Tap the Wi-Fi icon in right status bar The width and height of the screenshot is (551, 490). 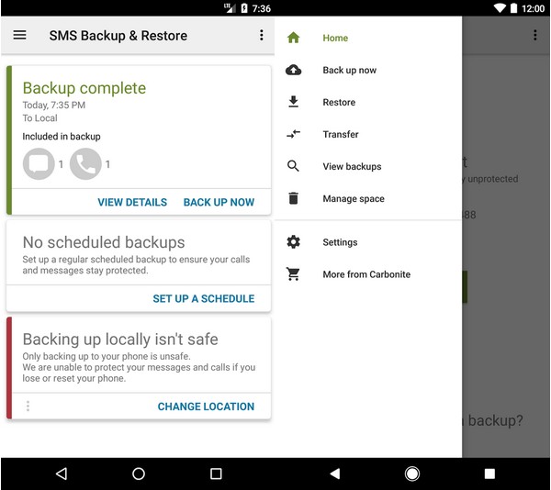click(x=500, y=8)
